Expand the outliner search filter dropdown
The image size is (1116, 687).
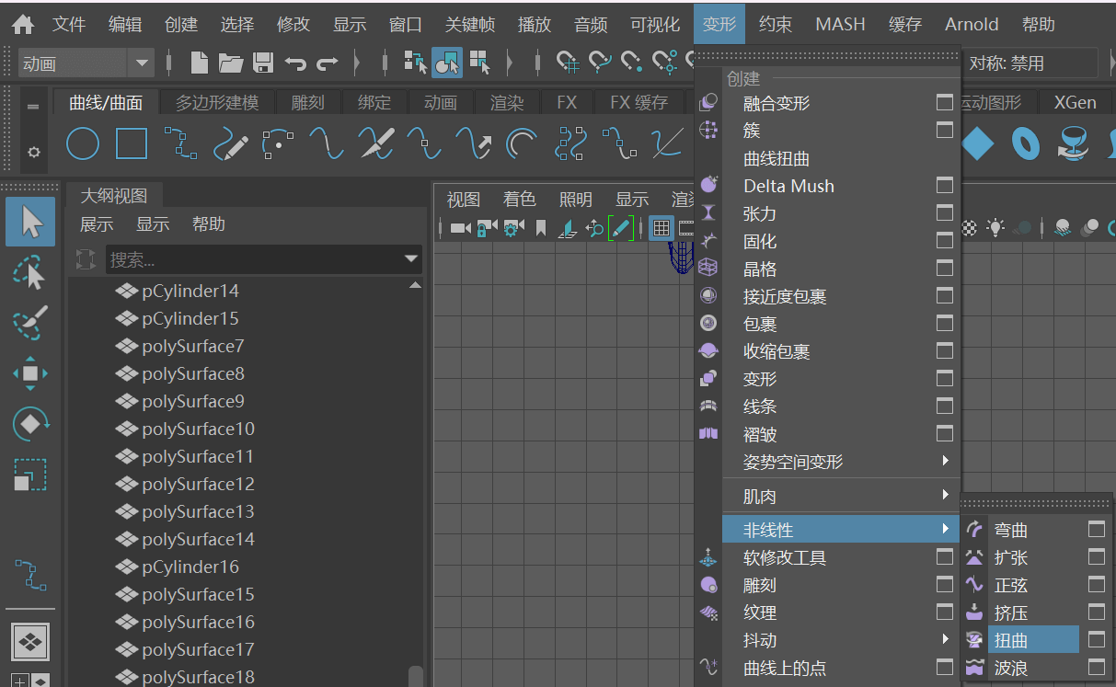411,260
